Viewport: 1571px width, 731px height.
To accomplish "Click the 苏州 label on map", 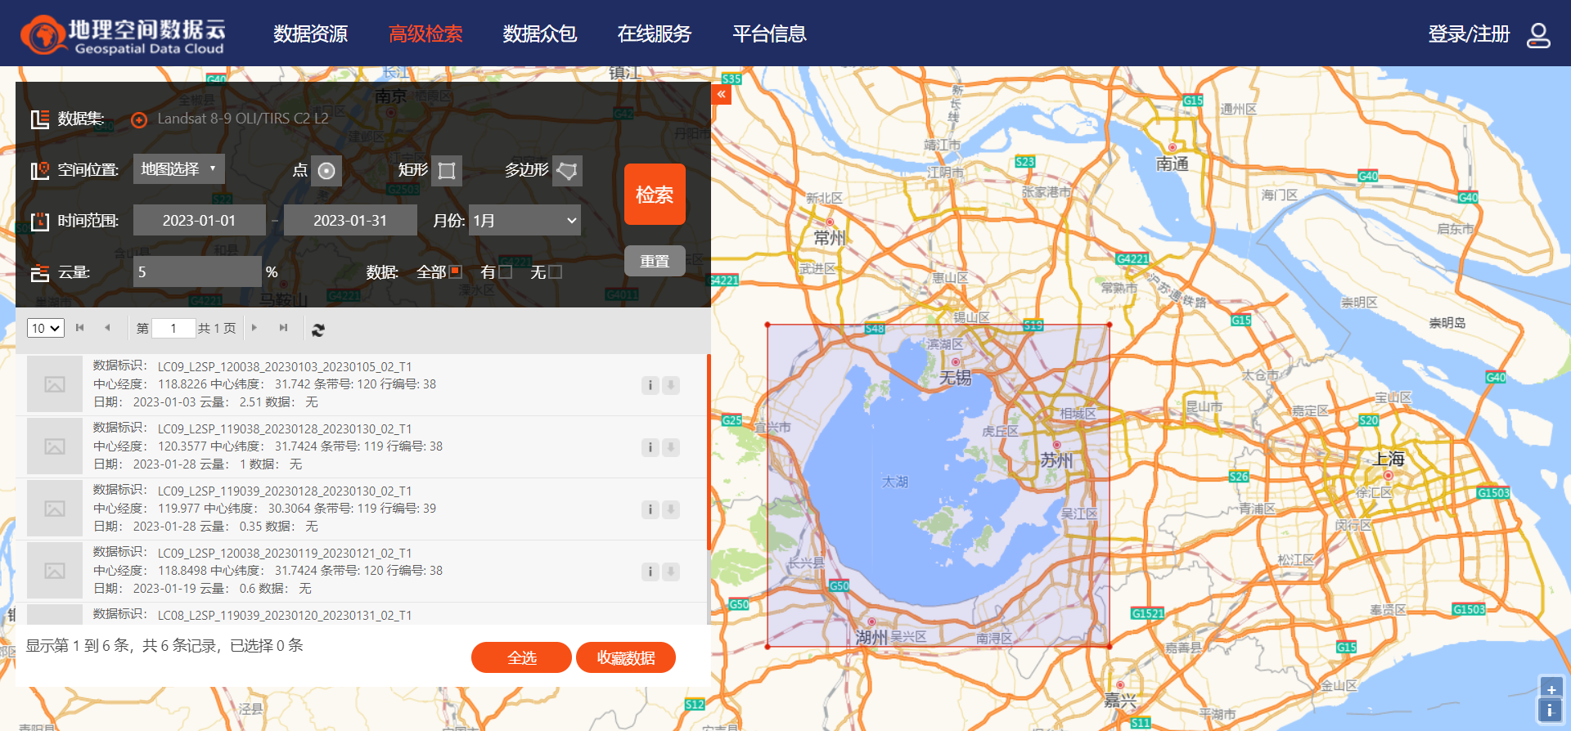I will [1056, 460].
